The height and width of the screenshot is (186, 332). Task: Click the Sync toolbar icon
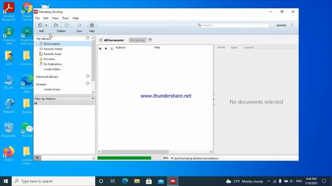[79, 25]
